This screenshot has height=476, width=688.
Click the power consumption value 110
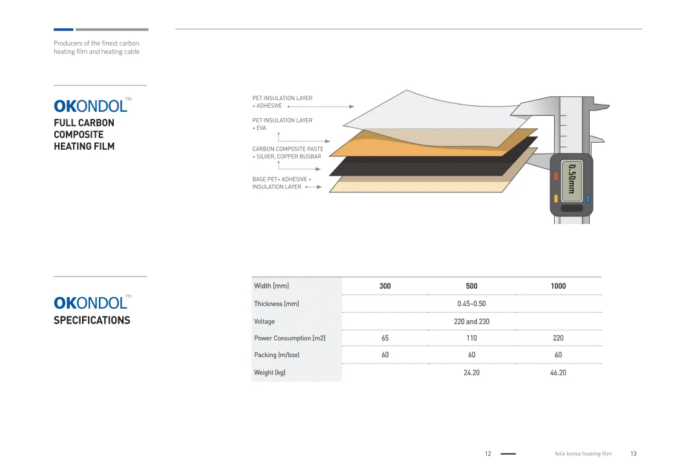tap(471, 338)
